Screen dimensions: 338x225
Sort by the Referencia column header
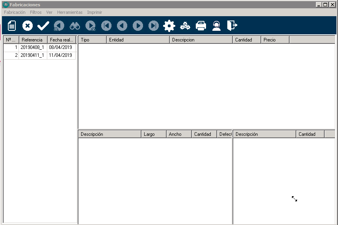(x=32, y=40)
